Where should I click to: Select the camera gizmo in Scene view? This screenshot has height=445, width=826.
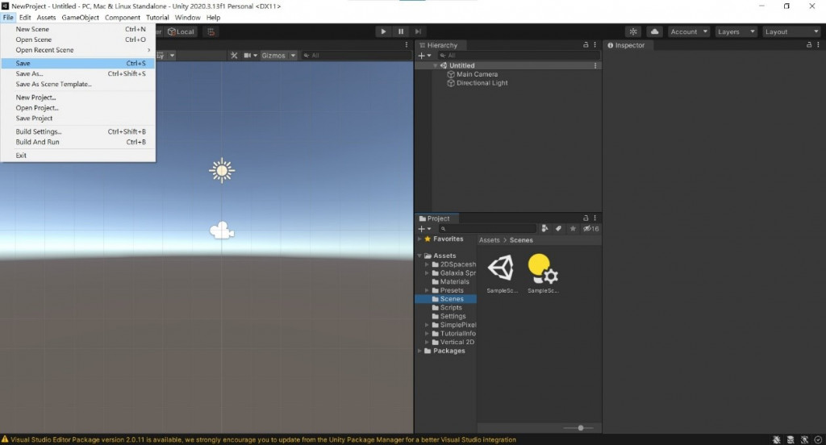click(x=222, y=230)
